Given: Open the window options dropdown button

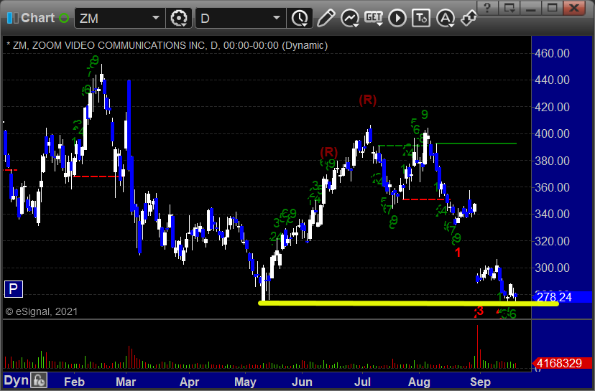Looking at the screenshot, I should [509, 8].
